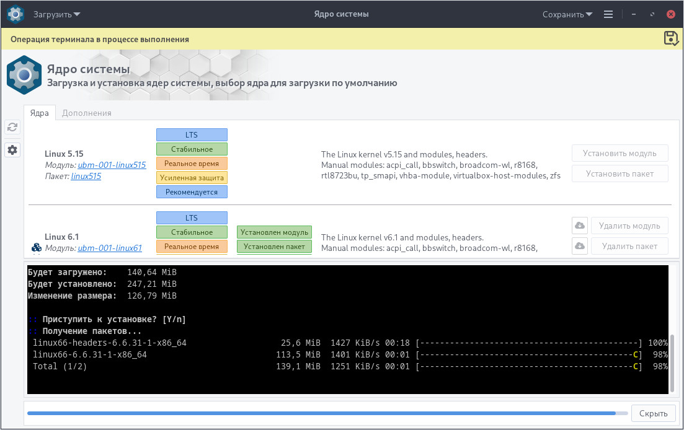Click the app gear icon in title bar
Image resolution: width=684 pixels, height=430 pixels.
(x=16, y=14)
